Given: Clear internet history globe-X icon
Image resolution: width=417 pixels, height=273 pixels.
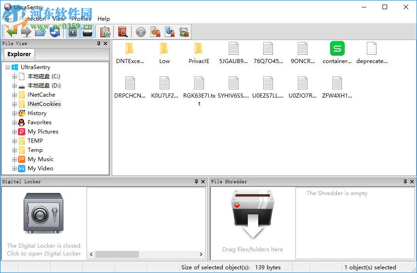Looking at the screenshot, I should click(x=170, y=32).
